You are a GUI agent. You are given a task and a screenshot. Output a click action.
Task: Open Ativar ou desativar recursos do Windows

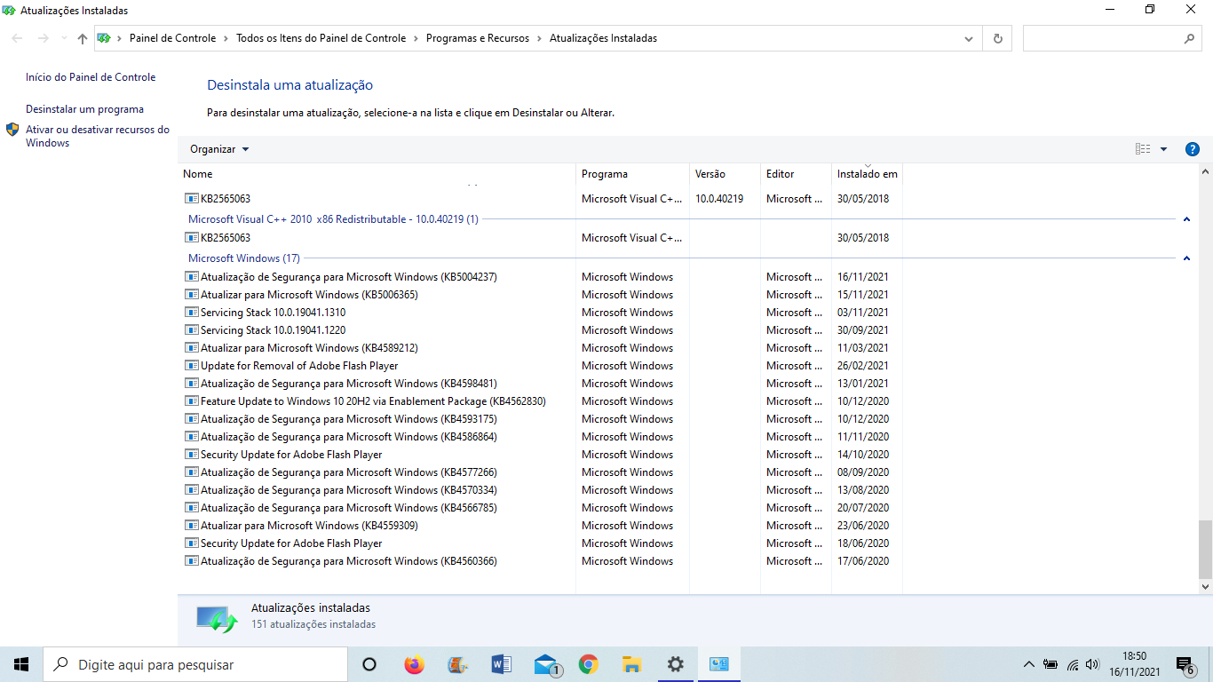coord(98,136)
